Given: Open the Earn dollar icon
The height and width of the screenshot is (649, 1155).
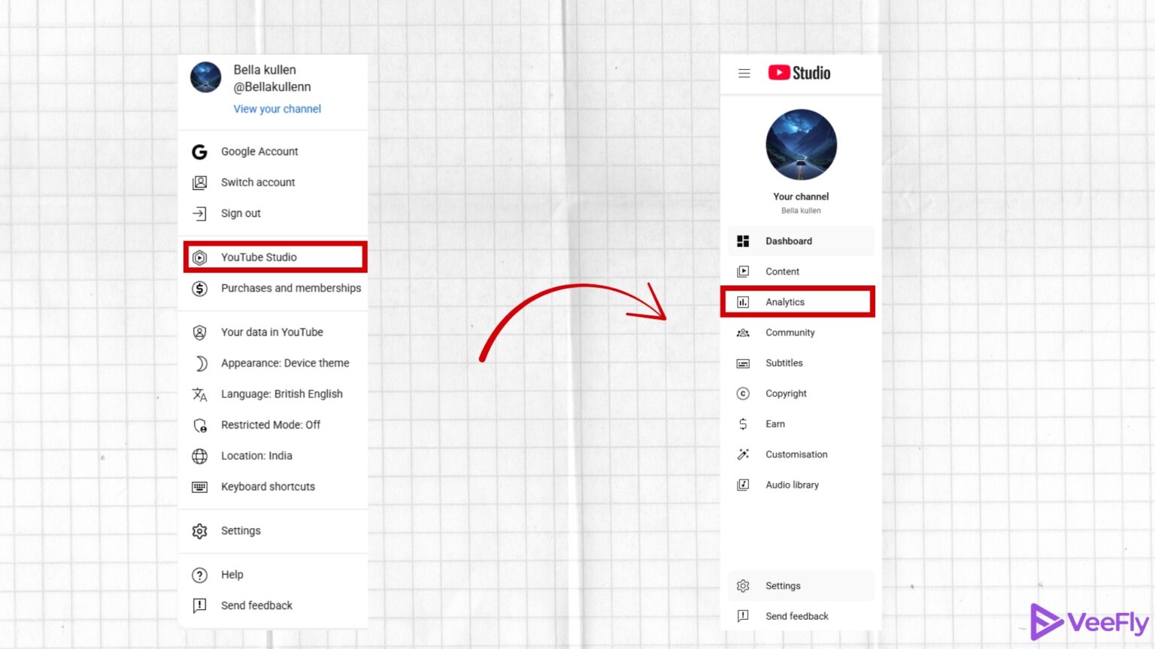Looking at the screenshot, I should [743, 424].
